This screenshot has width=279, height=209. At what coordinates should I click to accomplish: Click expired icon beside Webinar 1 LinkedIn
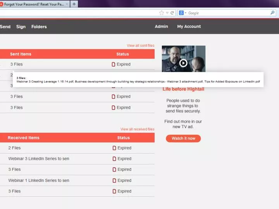coord(114,180)
